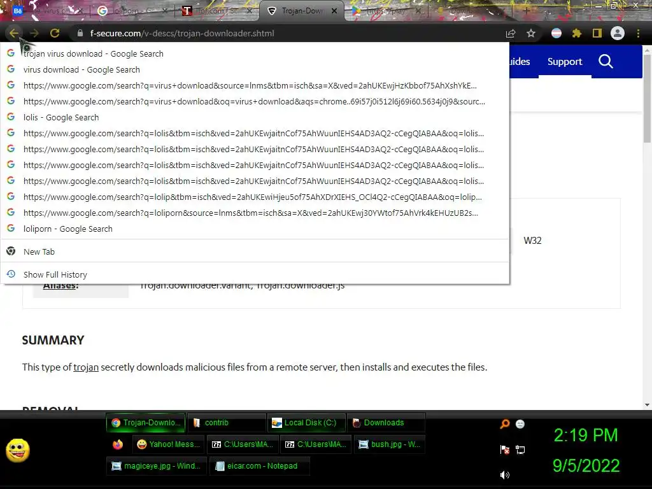The width and height of the screenshot is (652, 489).
Task: Open Yahoo! Messenger taskbar button
Action: [169, 444]
